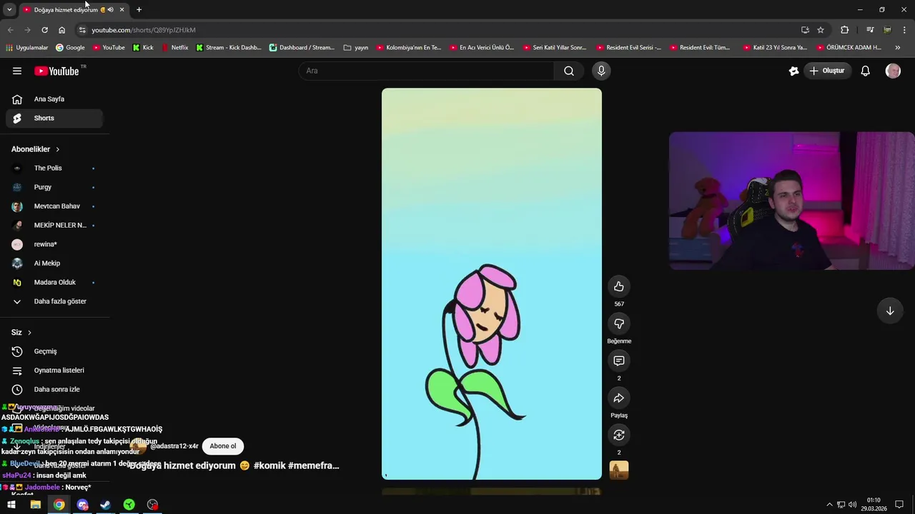
Task: Click the install/cast icon in address bar
Action: coord(805,30)
